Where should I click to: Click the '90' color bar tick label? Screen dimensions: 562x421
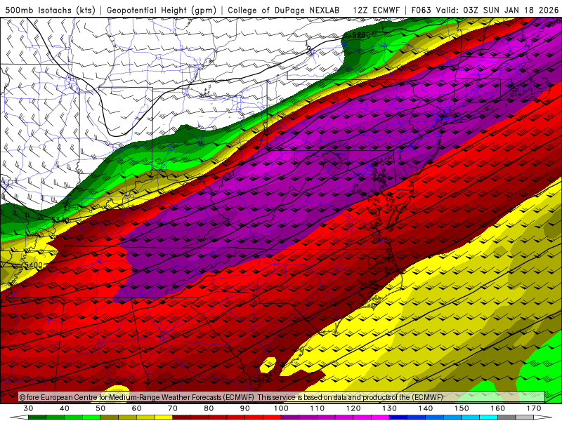coord(245,408)
